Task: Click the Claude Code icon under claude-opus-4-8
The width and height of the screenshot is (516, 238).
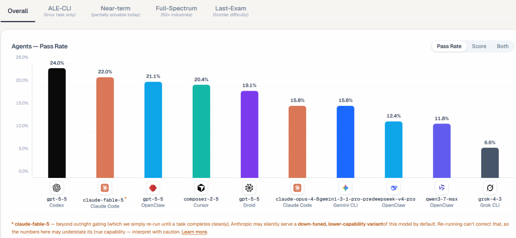Action: [x=297, y=188]
